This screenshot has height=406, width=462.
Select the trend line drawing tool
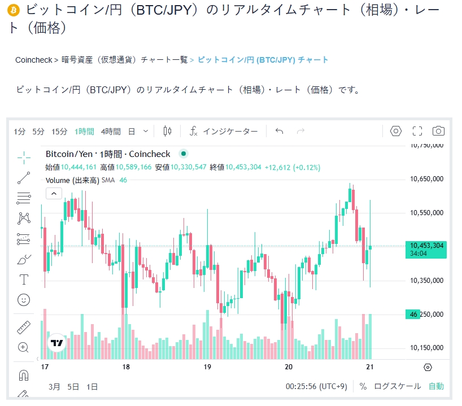coord(24,178)
